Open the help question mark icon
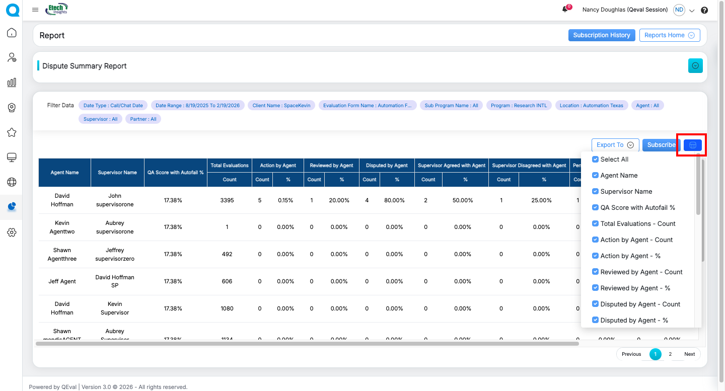Image resolution: width=725 pixels, height=391 pixels. (704, 10)
